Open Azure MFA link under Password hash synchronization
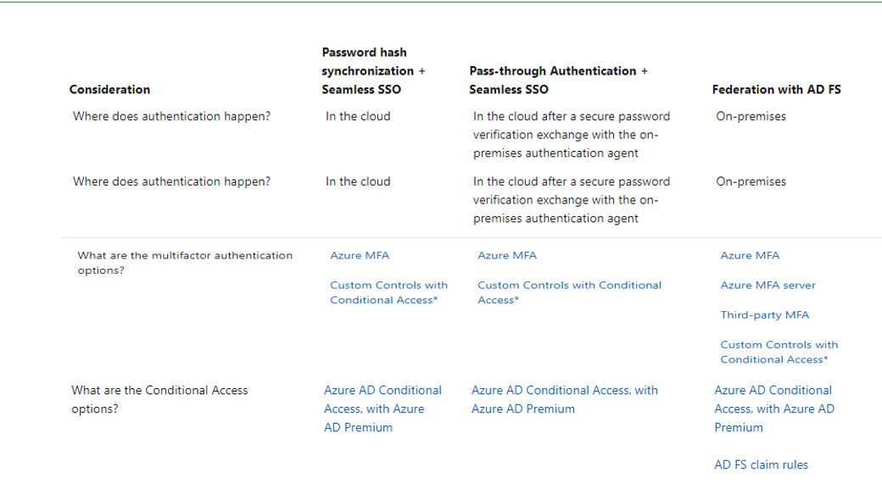 (x=360, y=255)
